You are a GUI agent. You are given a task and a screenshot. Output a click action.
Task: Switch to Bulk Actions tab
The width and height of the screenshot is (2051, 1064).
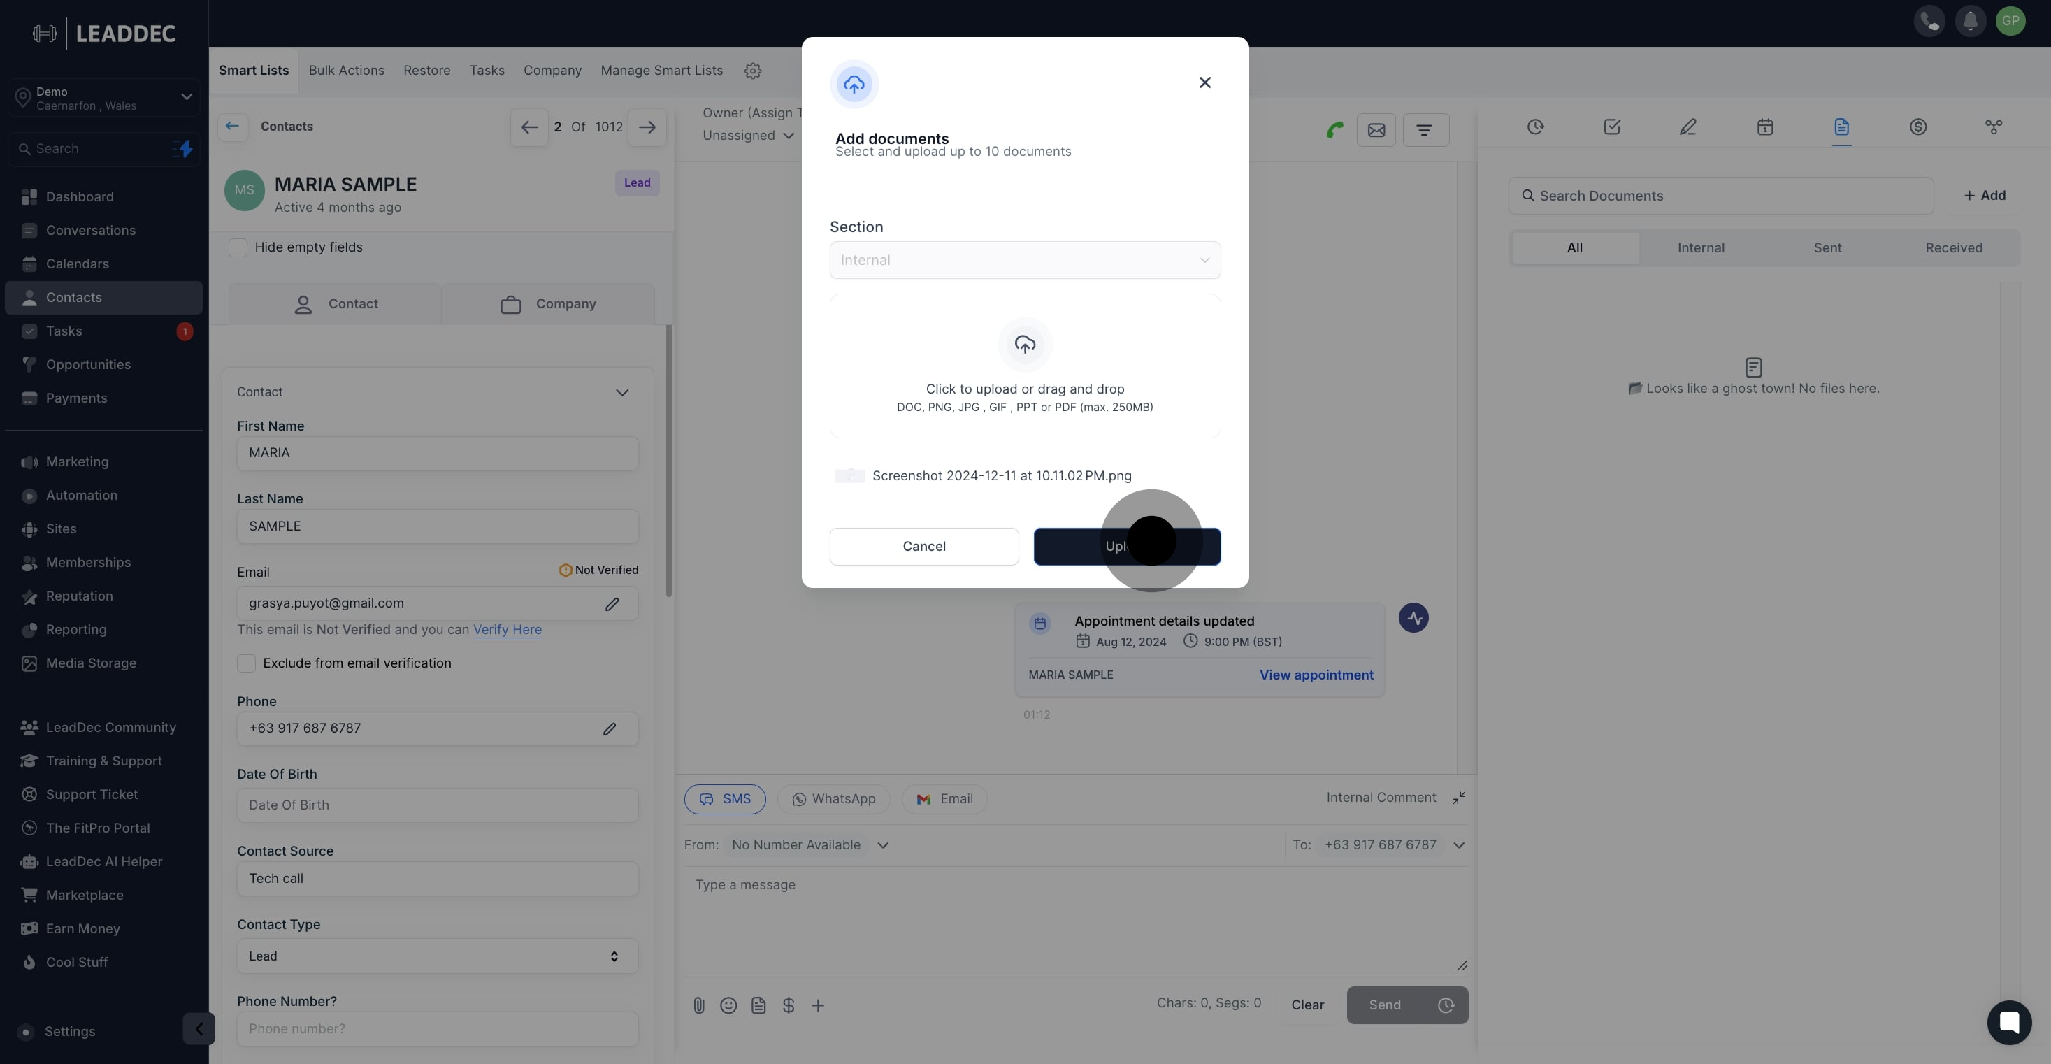346,70
